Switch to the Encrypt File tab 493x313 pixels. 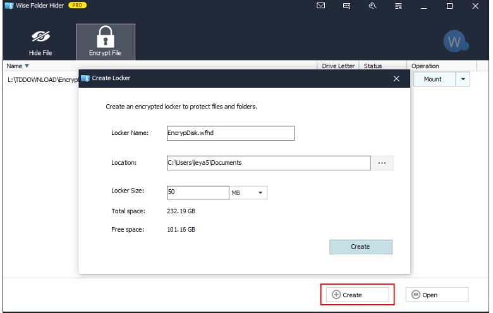click(106, 42)
